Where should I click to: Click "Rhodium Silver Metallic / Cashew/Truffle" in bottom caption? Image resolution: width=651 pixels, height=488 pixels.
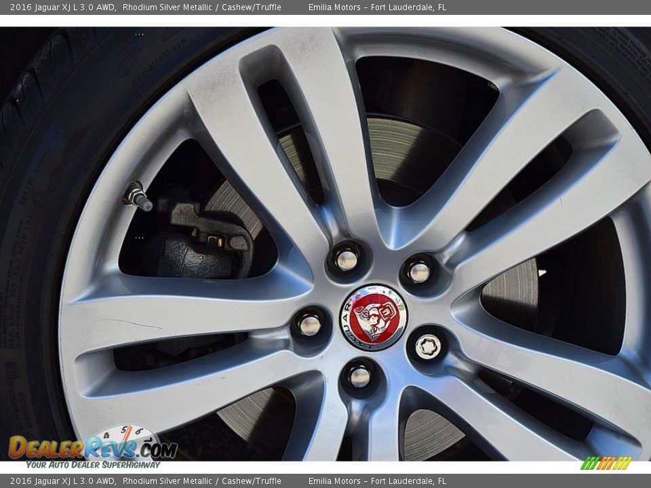pyautogui.click(x=202, y=481)
